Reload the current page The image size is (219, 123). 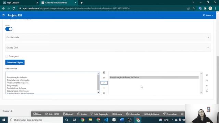[x=14, y=8]
